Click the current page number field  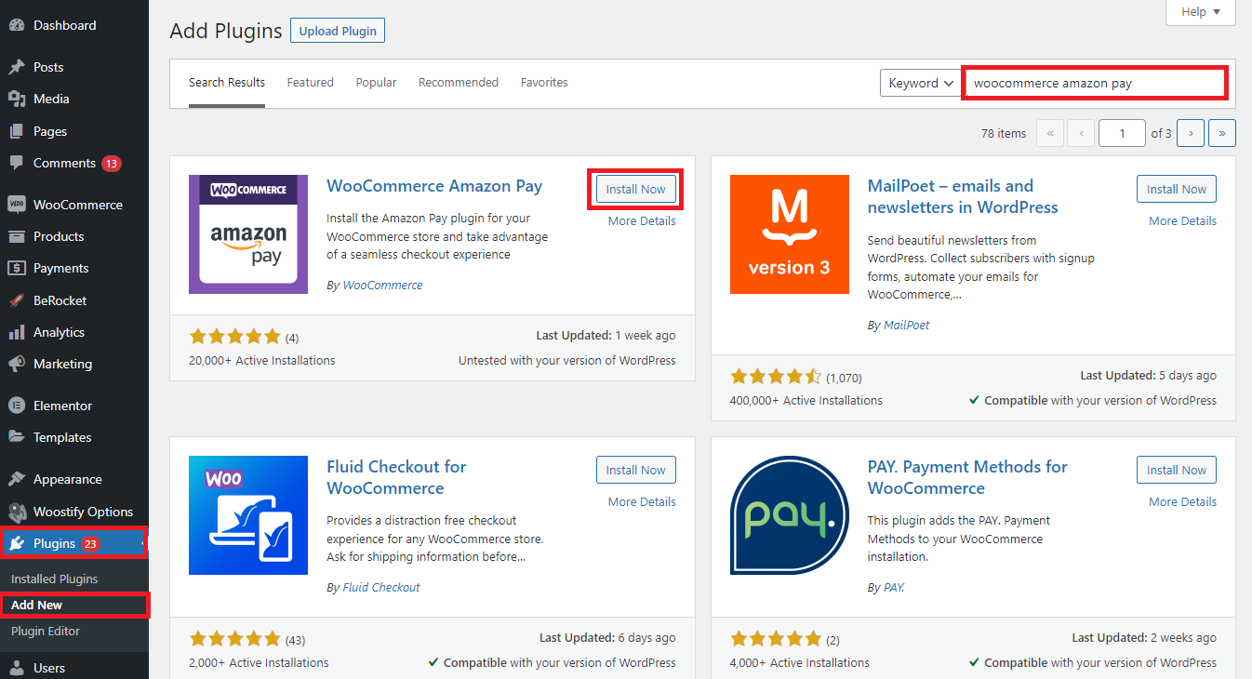pos(1122,133)
